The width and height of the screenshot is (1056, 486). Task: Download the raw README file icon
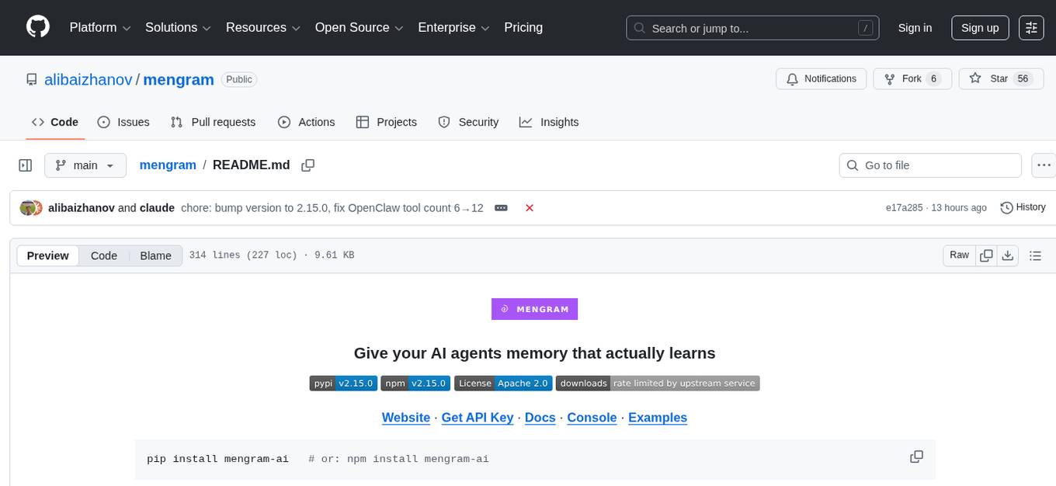point(1008,255)
